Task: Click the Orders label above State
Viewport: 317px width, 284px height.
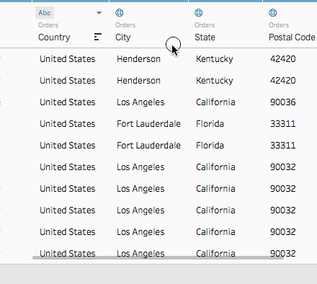Action: (205, 25)
